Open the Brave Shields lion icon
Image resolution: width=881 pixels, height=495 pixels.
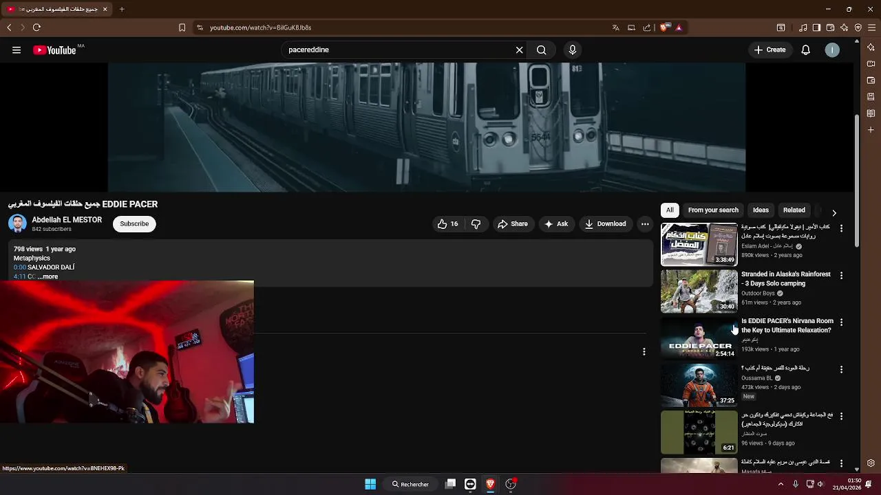664,27
